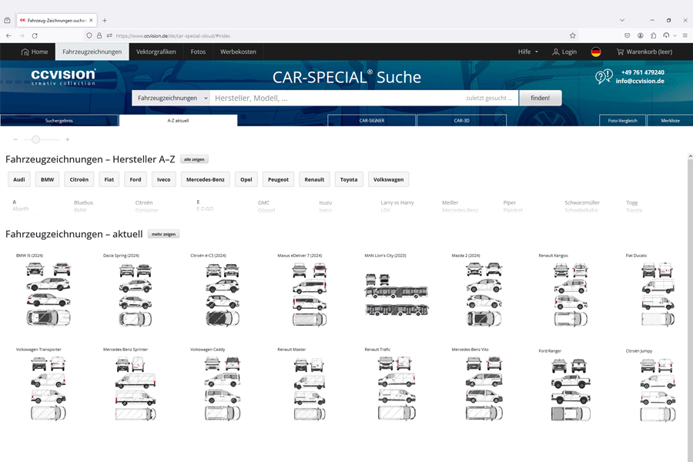693x462 pixels.
Task: Switch to the A-Z aktuell tab
Action: click(x=178, y=121)
